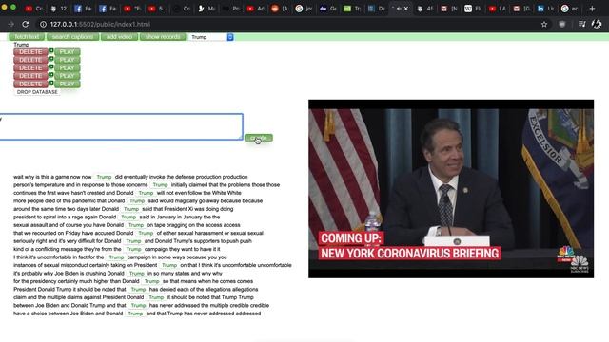Image resolution: width=609 pixels, height=342 pixels.
Task: Click the show records button
Action: (x=163, y=37)
